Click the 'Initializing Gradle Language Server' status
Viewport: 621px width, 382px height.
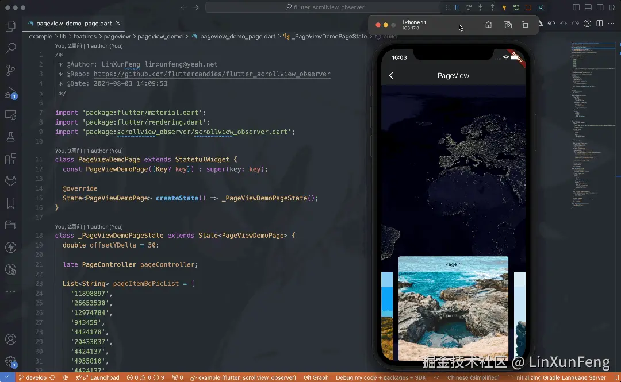pos(557,377)
